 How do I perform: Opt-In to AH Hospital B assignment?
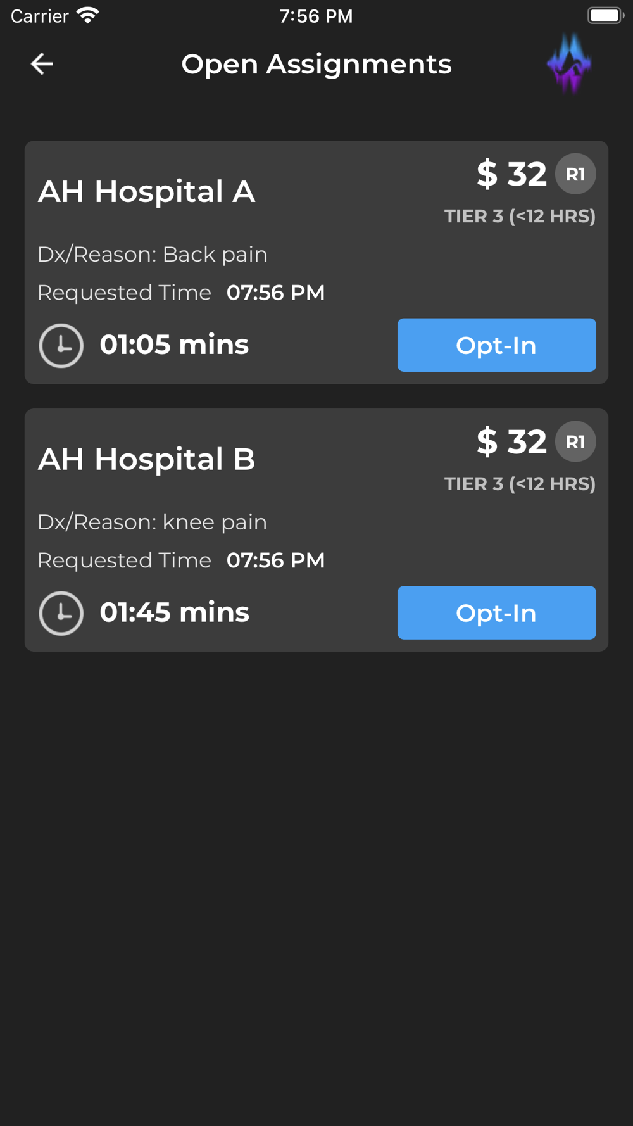tap(497, 612)
